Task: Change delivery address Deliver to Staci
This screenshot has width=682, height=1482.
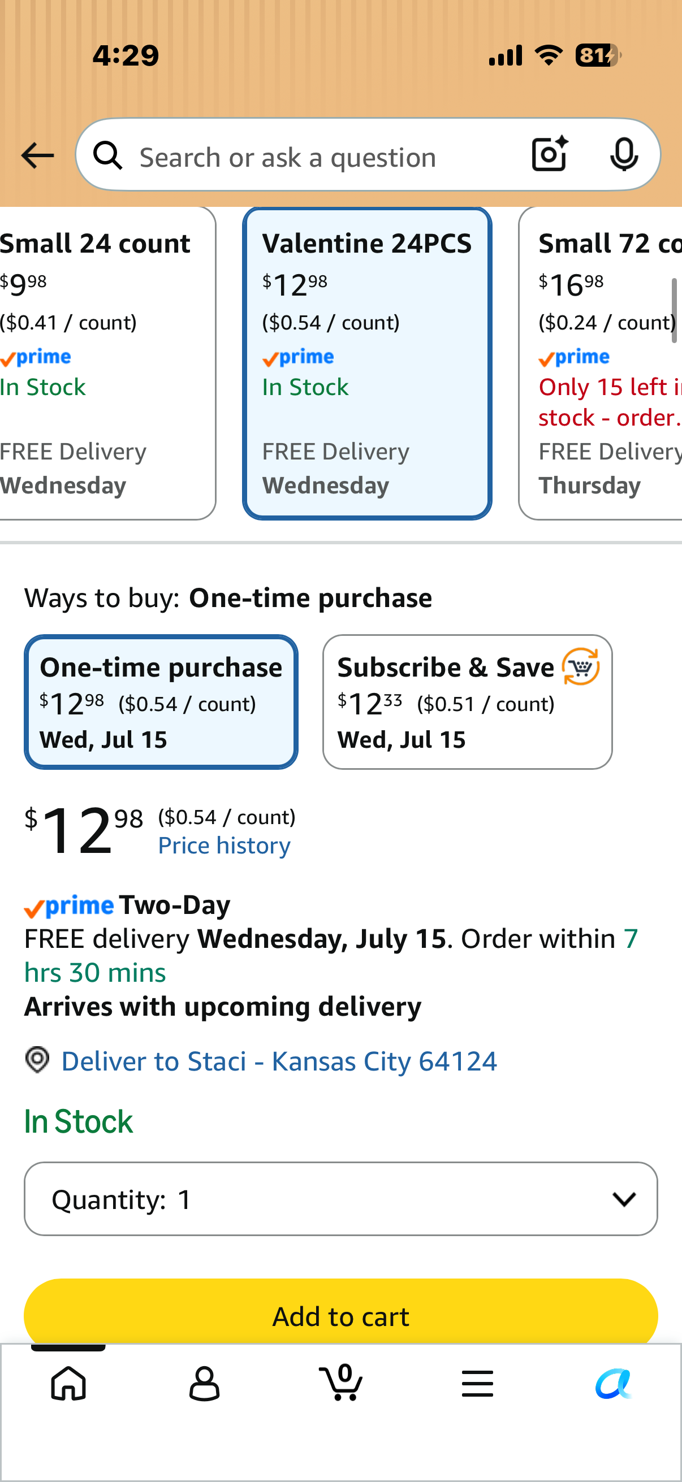Action: [x=279, y=1061]
